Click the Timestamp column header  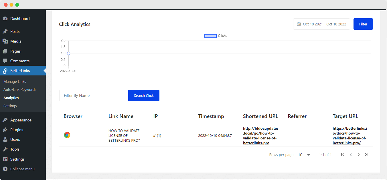point(211,116)
